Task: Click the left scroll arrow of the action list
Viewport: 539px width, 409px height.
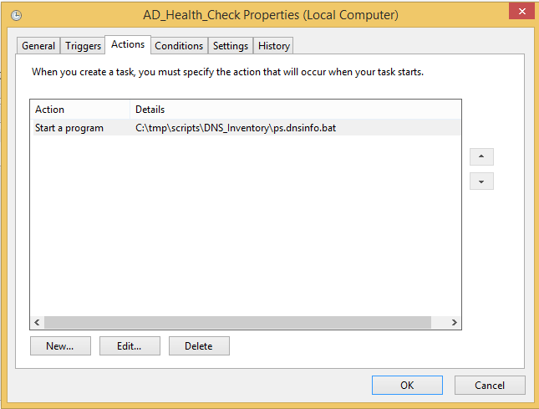Action: coord(37,323)
